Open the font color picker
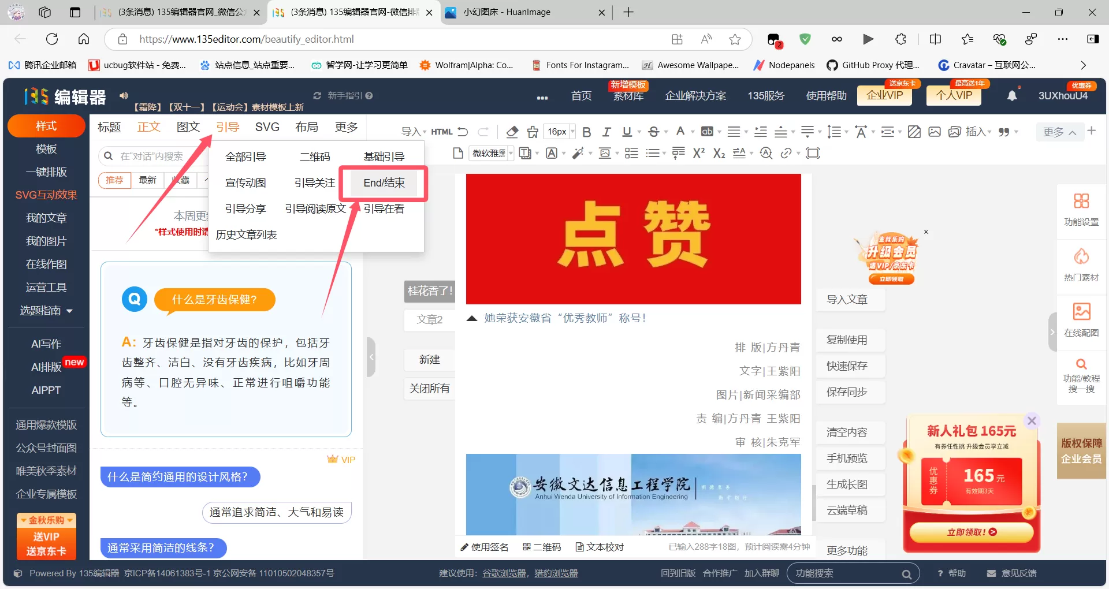This screenshot has width=1109, height=589. point(680,132)
